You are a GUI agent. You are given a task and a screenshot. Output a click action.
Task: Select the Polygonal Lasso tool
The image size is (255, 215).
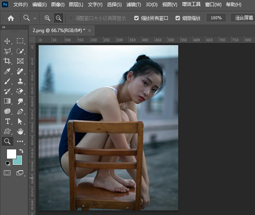click(x=7, y=51)
